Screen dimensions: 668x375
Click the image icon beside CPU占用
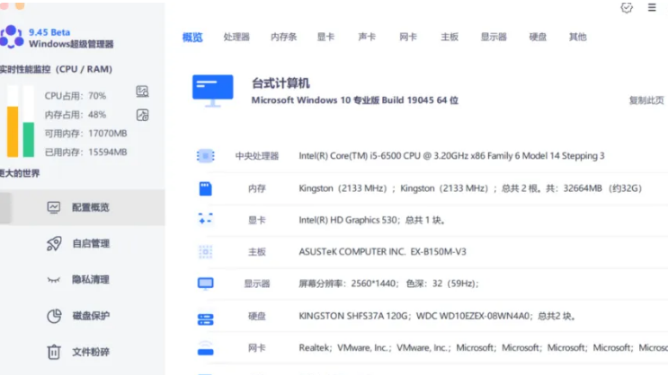click(142, 92)
